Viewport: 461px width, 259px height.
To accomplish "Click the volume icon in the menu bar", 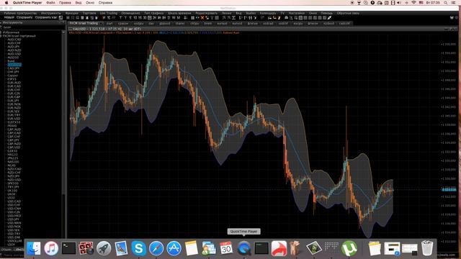I will point(399,3).
